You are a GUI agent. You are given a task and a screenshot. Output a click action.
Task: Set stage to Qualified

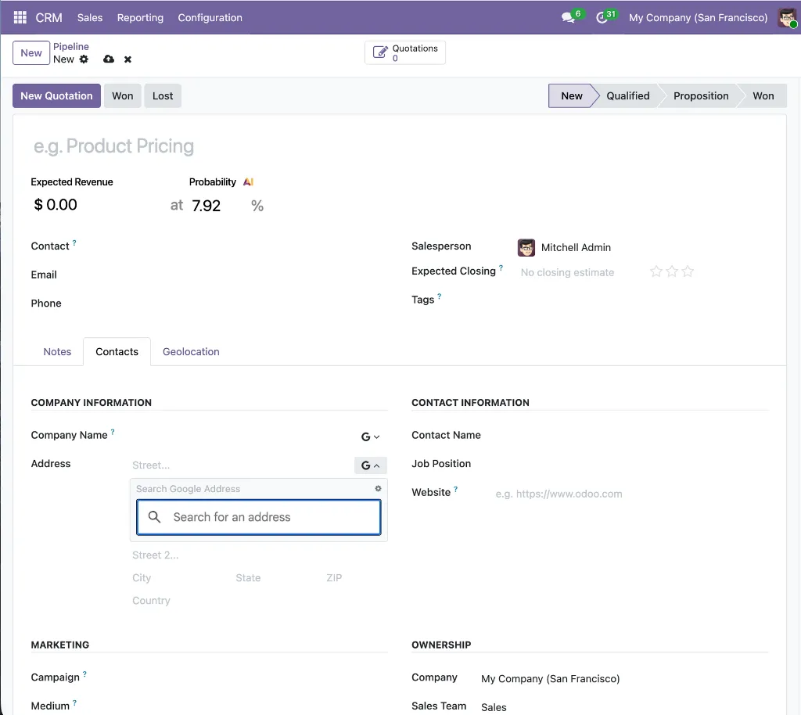628,95
